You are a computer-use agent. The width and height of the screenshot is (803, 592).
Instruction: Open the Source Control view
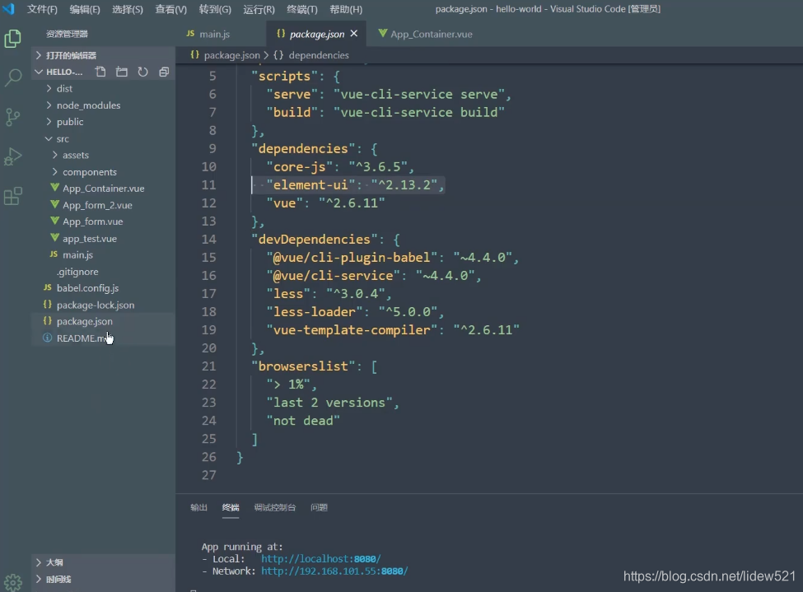point(13,117)
